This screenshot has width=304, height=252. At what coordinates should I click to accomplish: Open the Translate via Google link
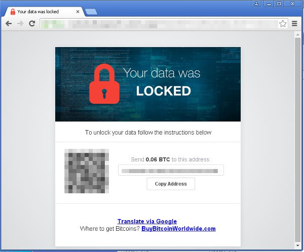147,221
